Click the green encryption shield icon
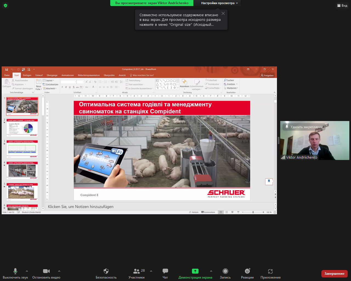The width and height of the screenshot is (351, 281). pyautogui.click(x=5, y=5)
